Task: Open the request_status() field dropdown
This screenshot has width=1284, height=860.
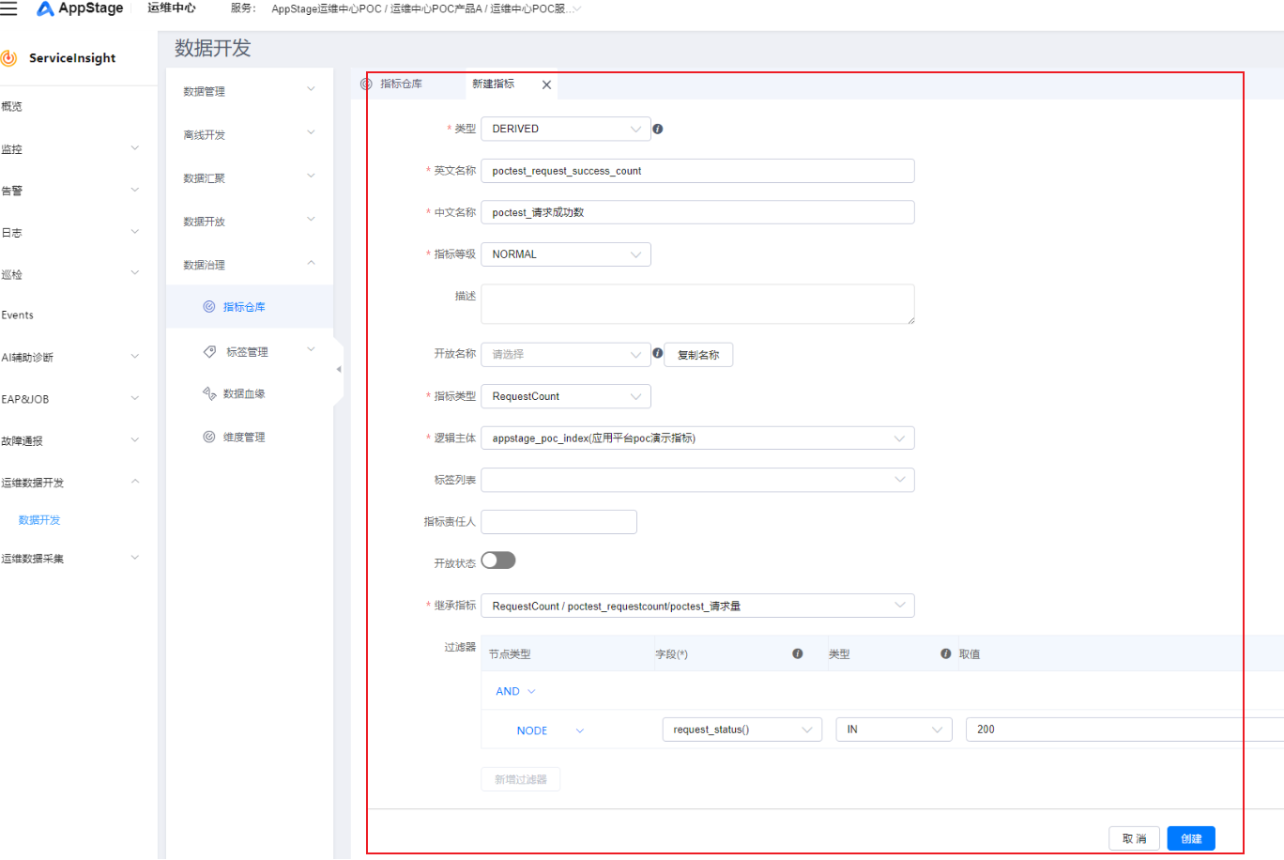Action: [741, 729]
